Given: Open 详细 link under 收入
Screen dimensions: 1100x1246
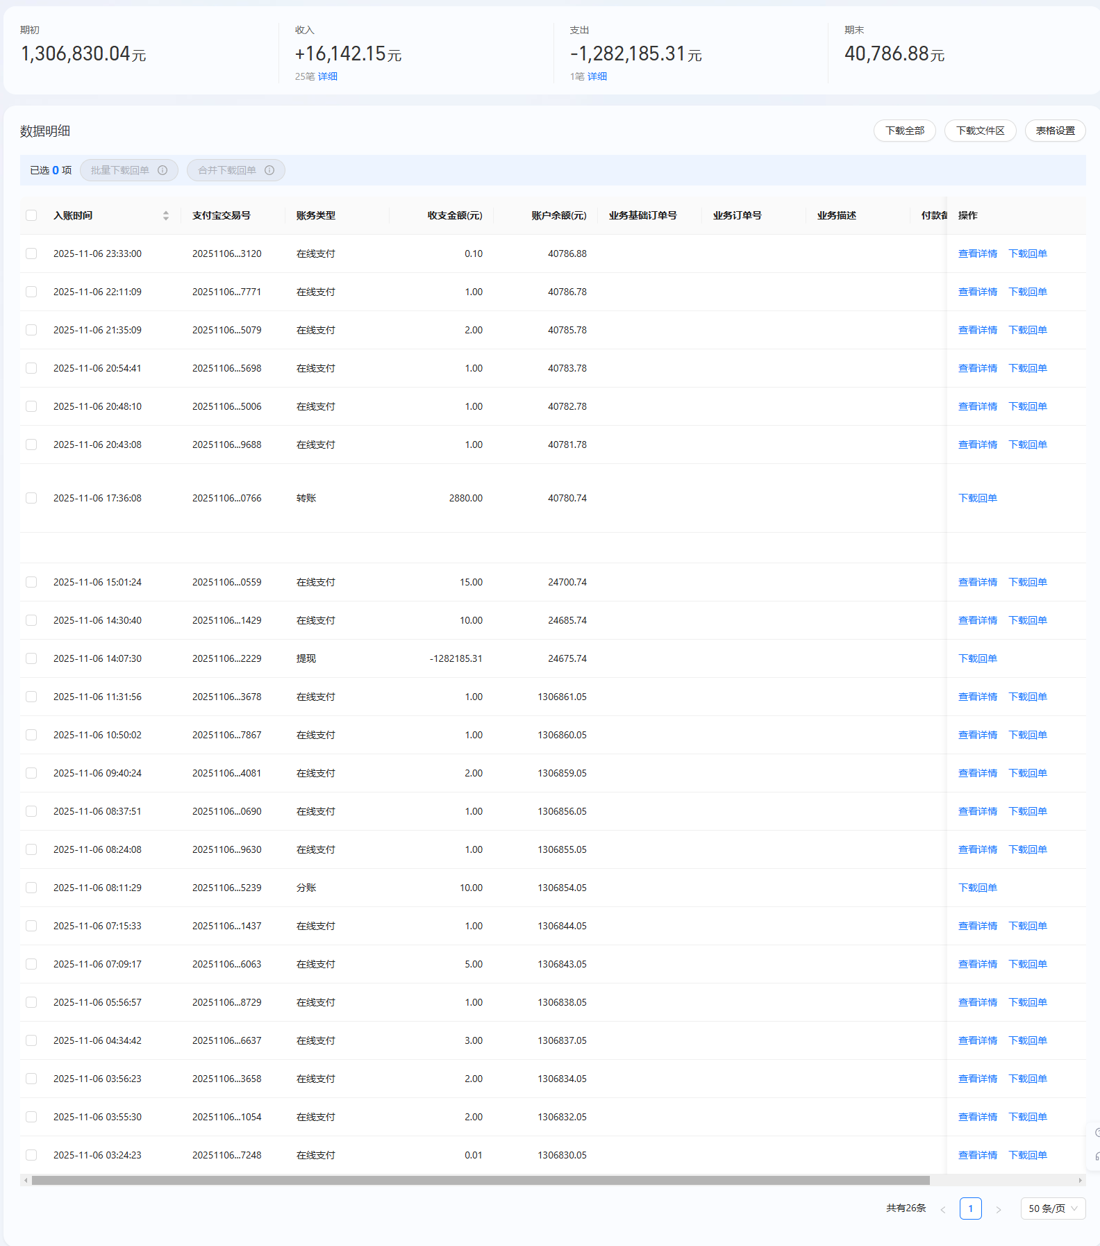Looking at the screenshot, I should tap(328, 76).
